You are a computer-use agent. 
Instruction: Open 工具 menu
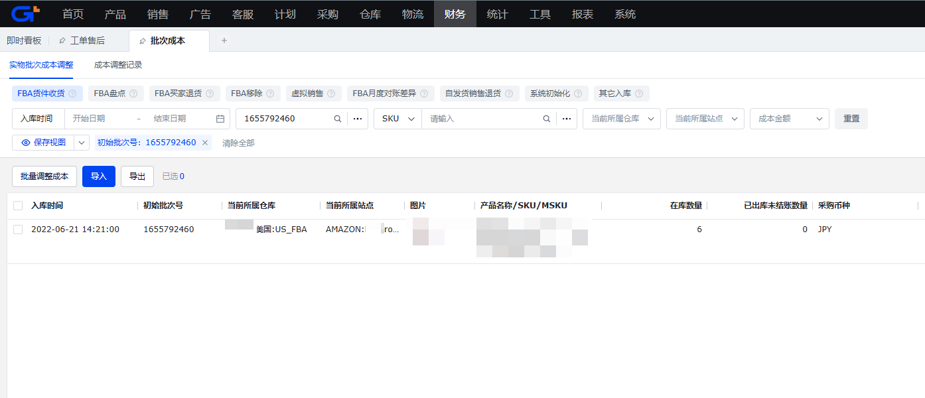coord(540,14)
